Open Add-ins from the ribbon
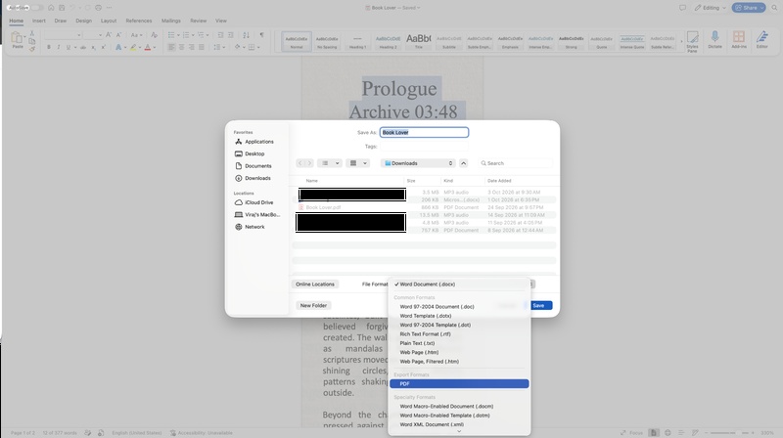 (739, 40)
